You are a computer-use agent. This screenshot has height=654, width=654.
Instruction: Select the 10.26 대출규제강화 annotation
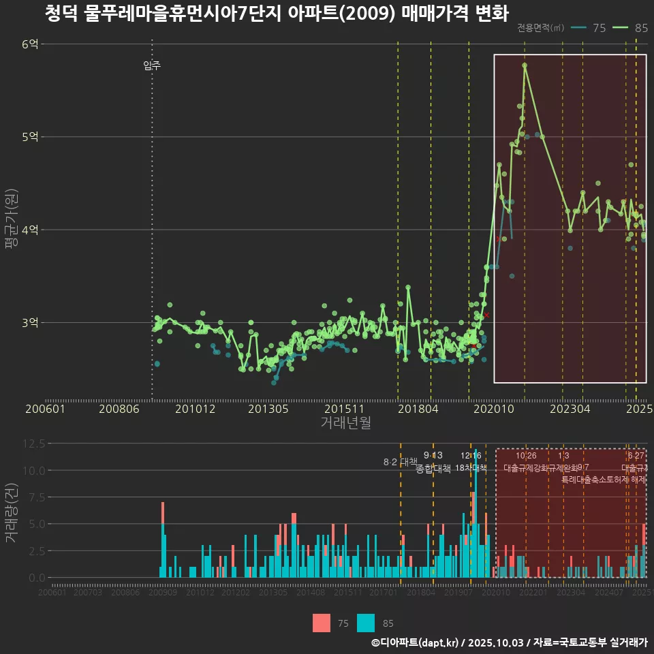pos(526,462)
